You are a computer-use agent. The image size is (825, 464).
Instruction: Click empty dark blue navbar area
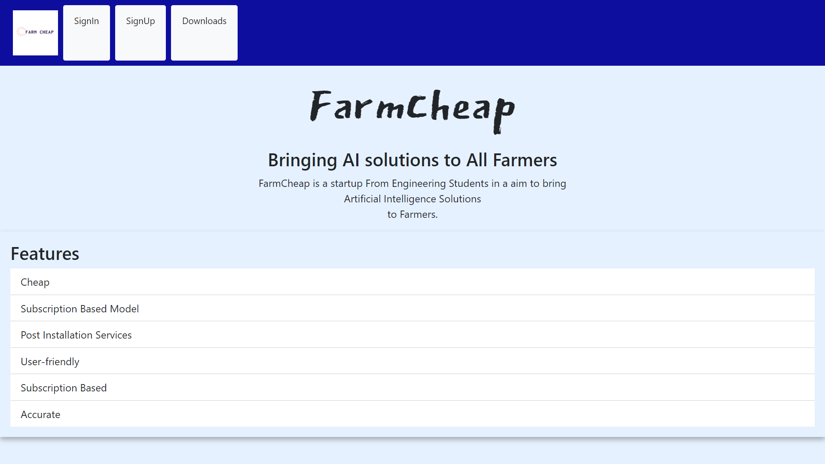pyautogui.click(x=516, y=33)
